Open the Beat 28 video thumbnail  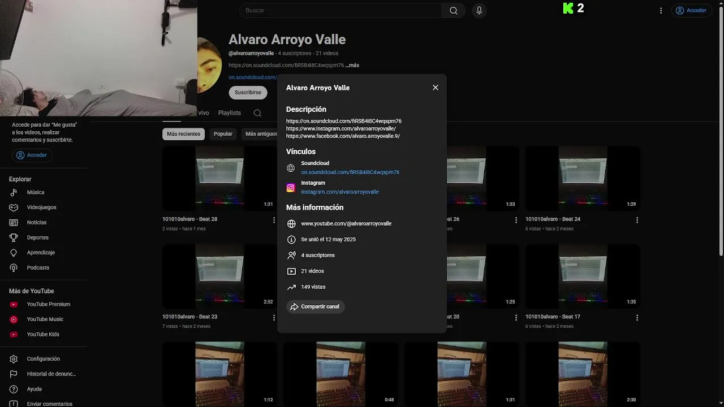tap(219, 179)
